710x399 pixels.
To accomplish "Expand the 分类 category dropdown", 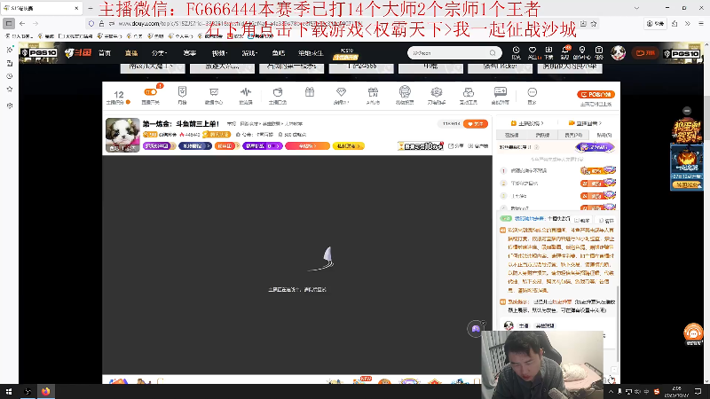I will pyautogui.click(x=159, y=53).
